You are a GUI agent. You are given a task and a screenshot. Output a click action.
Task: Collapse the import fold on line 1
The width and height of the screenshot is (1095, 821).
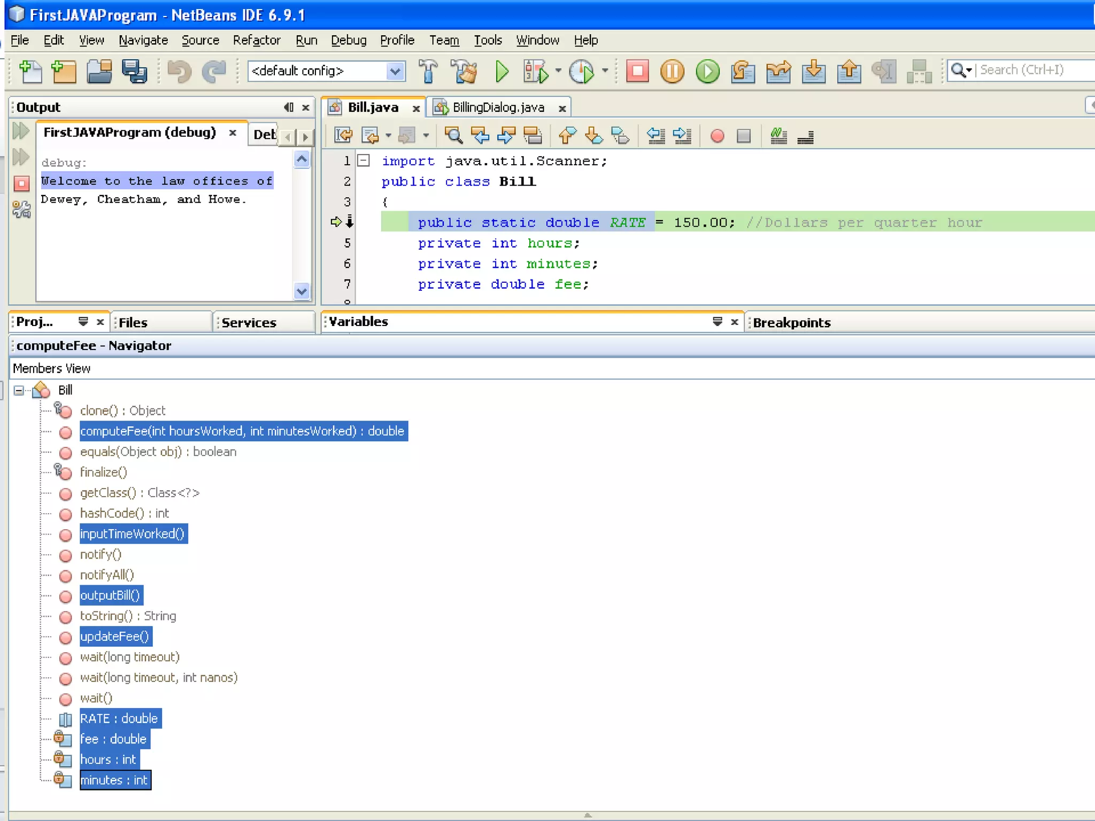coord(364,160)
